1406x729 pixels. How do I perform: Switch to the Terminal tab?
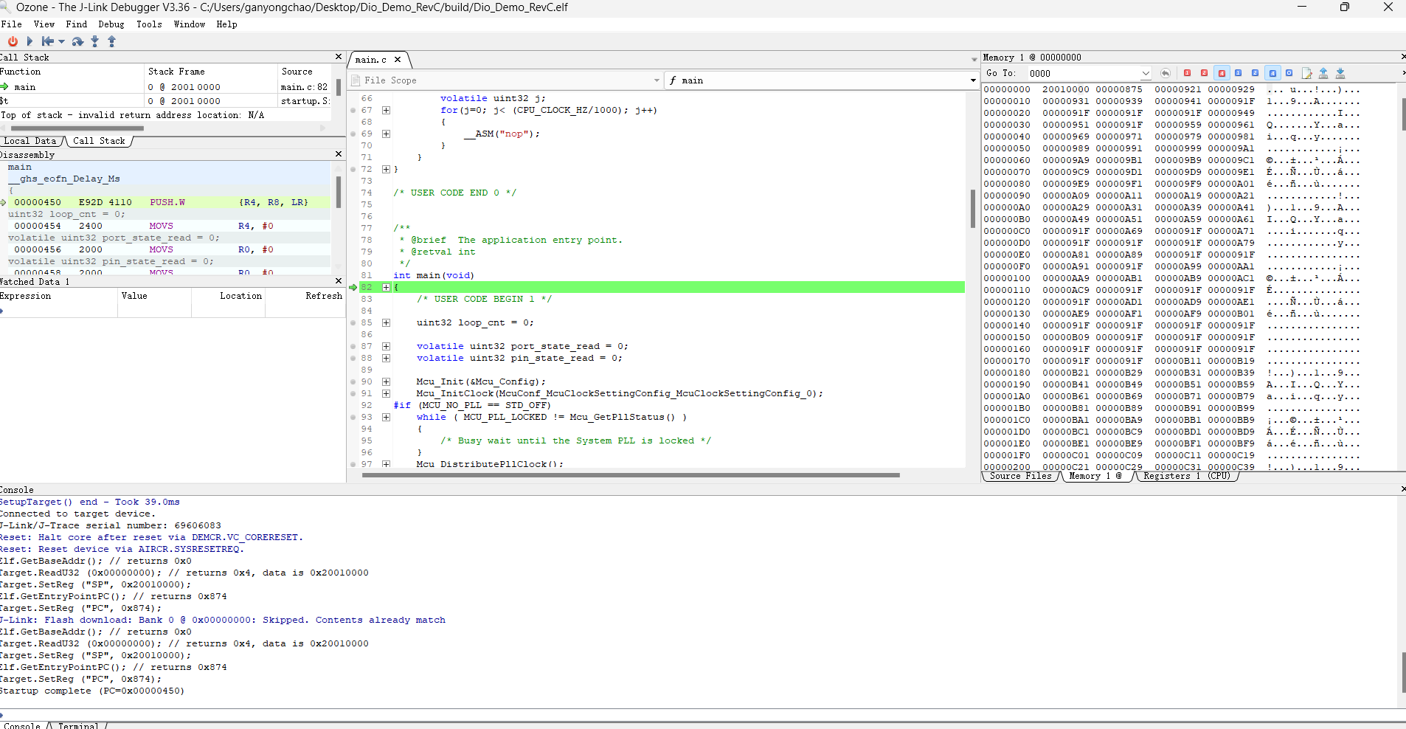click(78, 725)
